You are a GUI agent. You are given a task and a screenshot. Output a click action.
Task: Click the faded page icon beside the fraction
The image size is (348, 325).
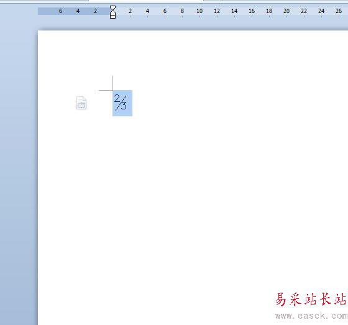coord(81,103)
